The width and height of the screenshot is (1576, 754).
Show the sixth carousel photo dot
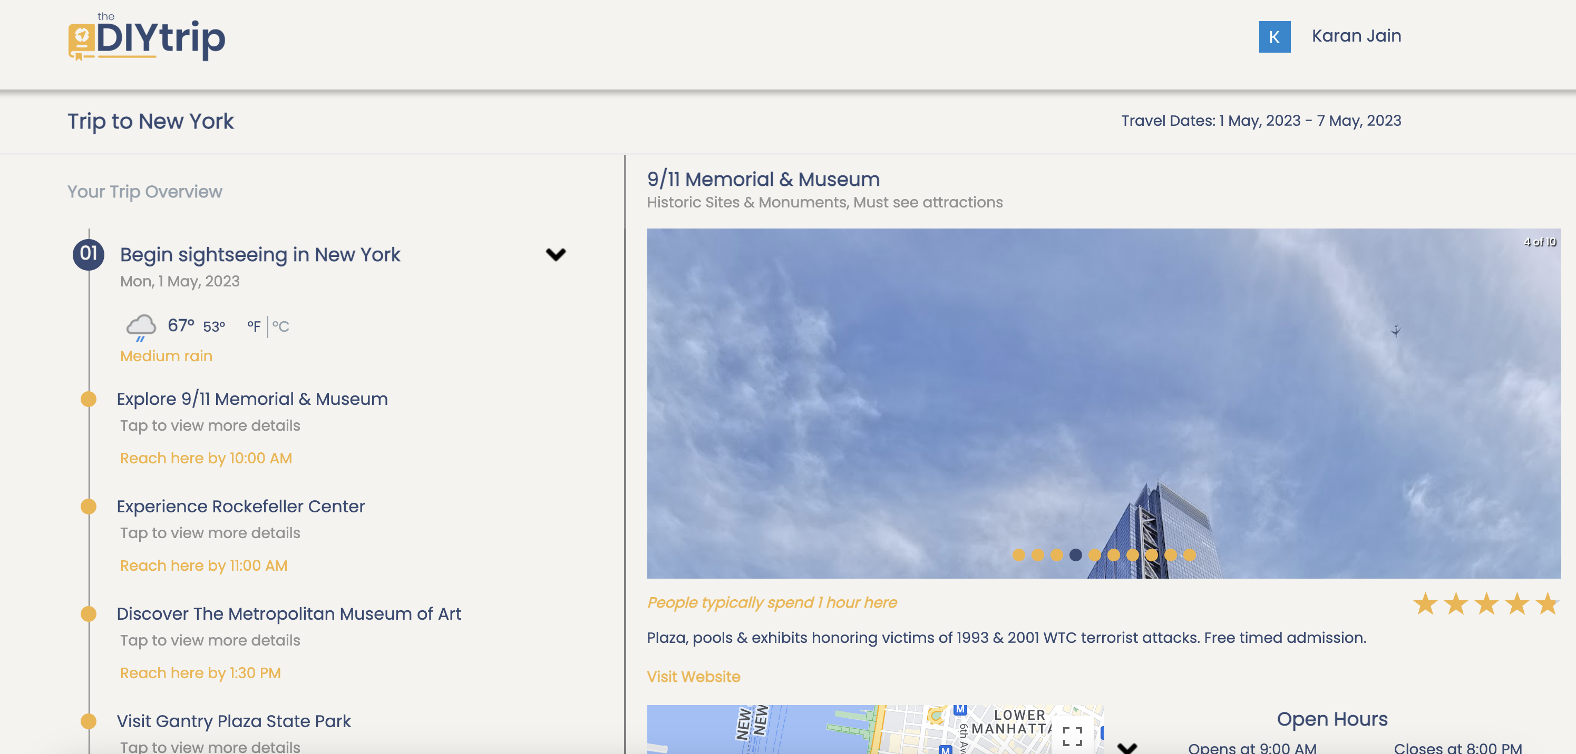[x=1113, y=555]
